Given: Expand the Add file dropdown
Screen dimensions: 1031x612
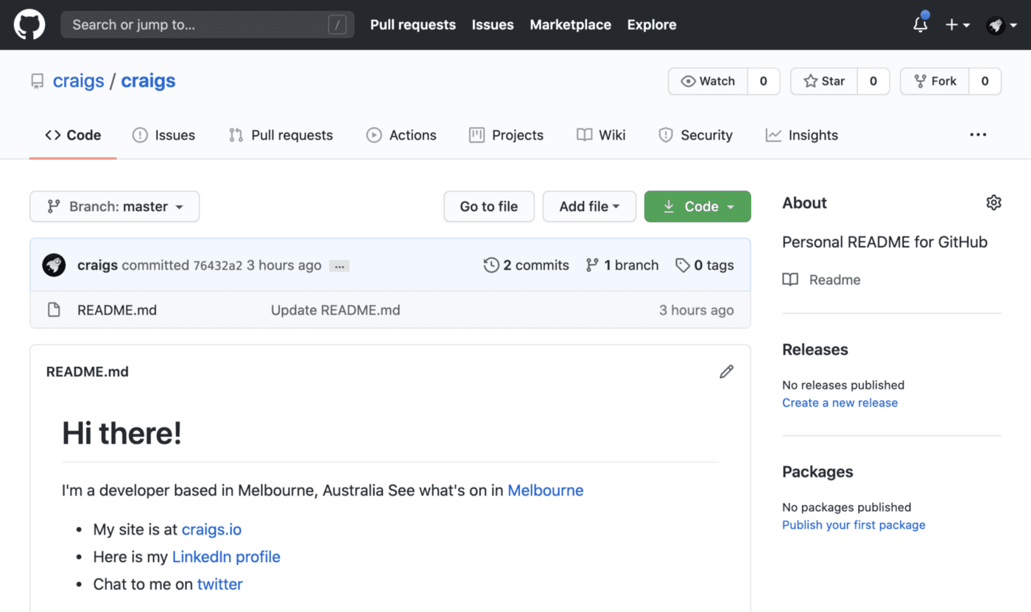Looking at the screenshot, I should point(589,207).
